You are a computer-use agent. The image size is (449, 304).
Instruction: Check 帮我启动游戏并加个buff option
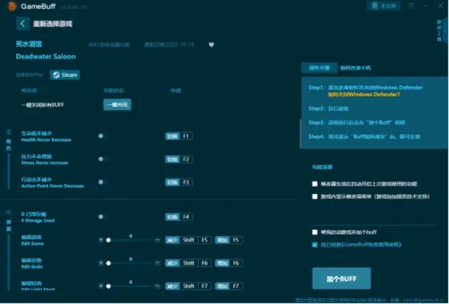pyautogui.click(x=315, y=232)
